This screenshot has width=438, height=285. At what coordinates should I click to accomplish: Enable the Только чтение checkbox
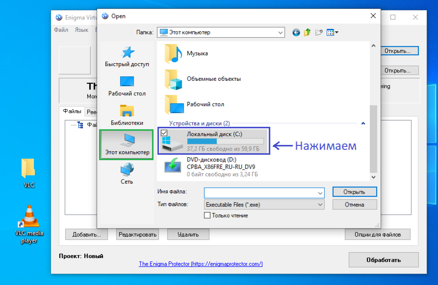pos(207,215)
